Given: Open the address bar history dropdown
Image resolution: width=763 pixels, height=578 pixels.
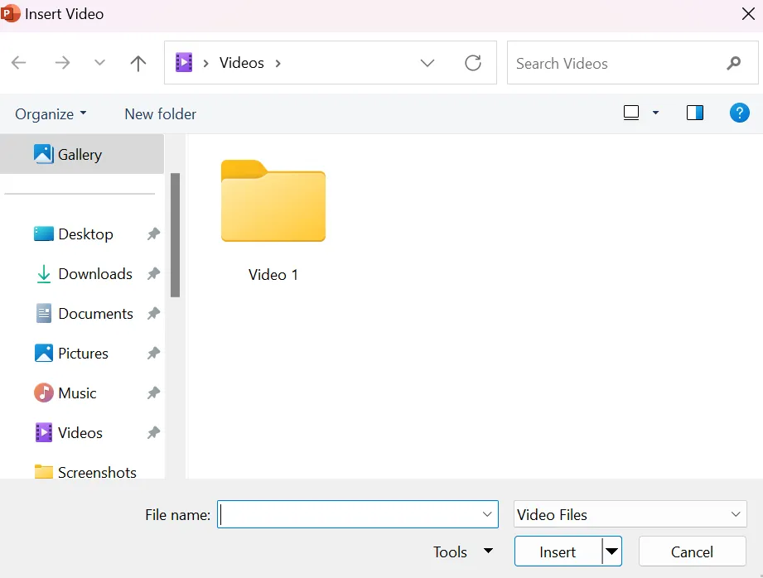Looking at the screenshot, I should tap(427, 63).
